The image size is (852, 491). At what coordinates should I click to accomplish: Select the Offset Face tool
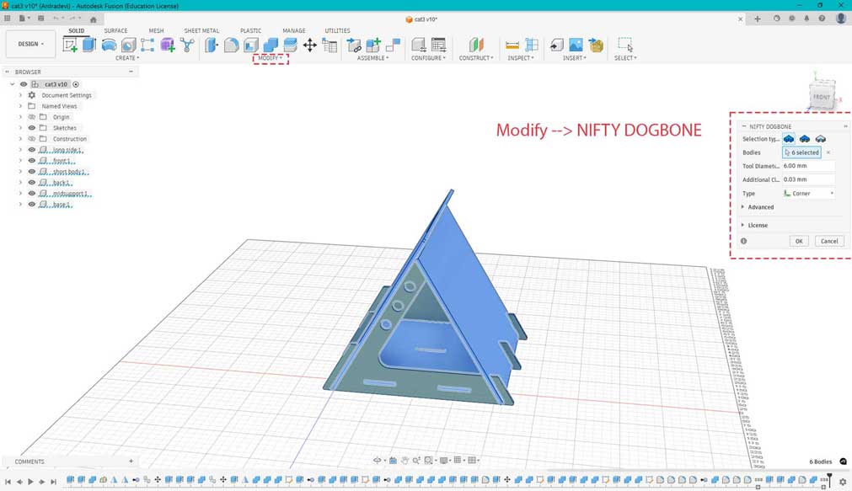(x=290, y=45)
